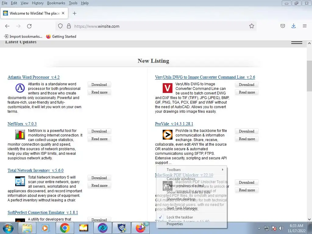The image size is (312, 234).
Task: Open the Getting Started bookmark
Action: click(61, 37)
